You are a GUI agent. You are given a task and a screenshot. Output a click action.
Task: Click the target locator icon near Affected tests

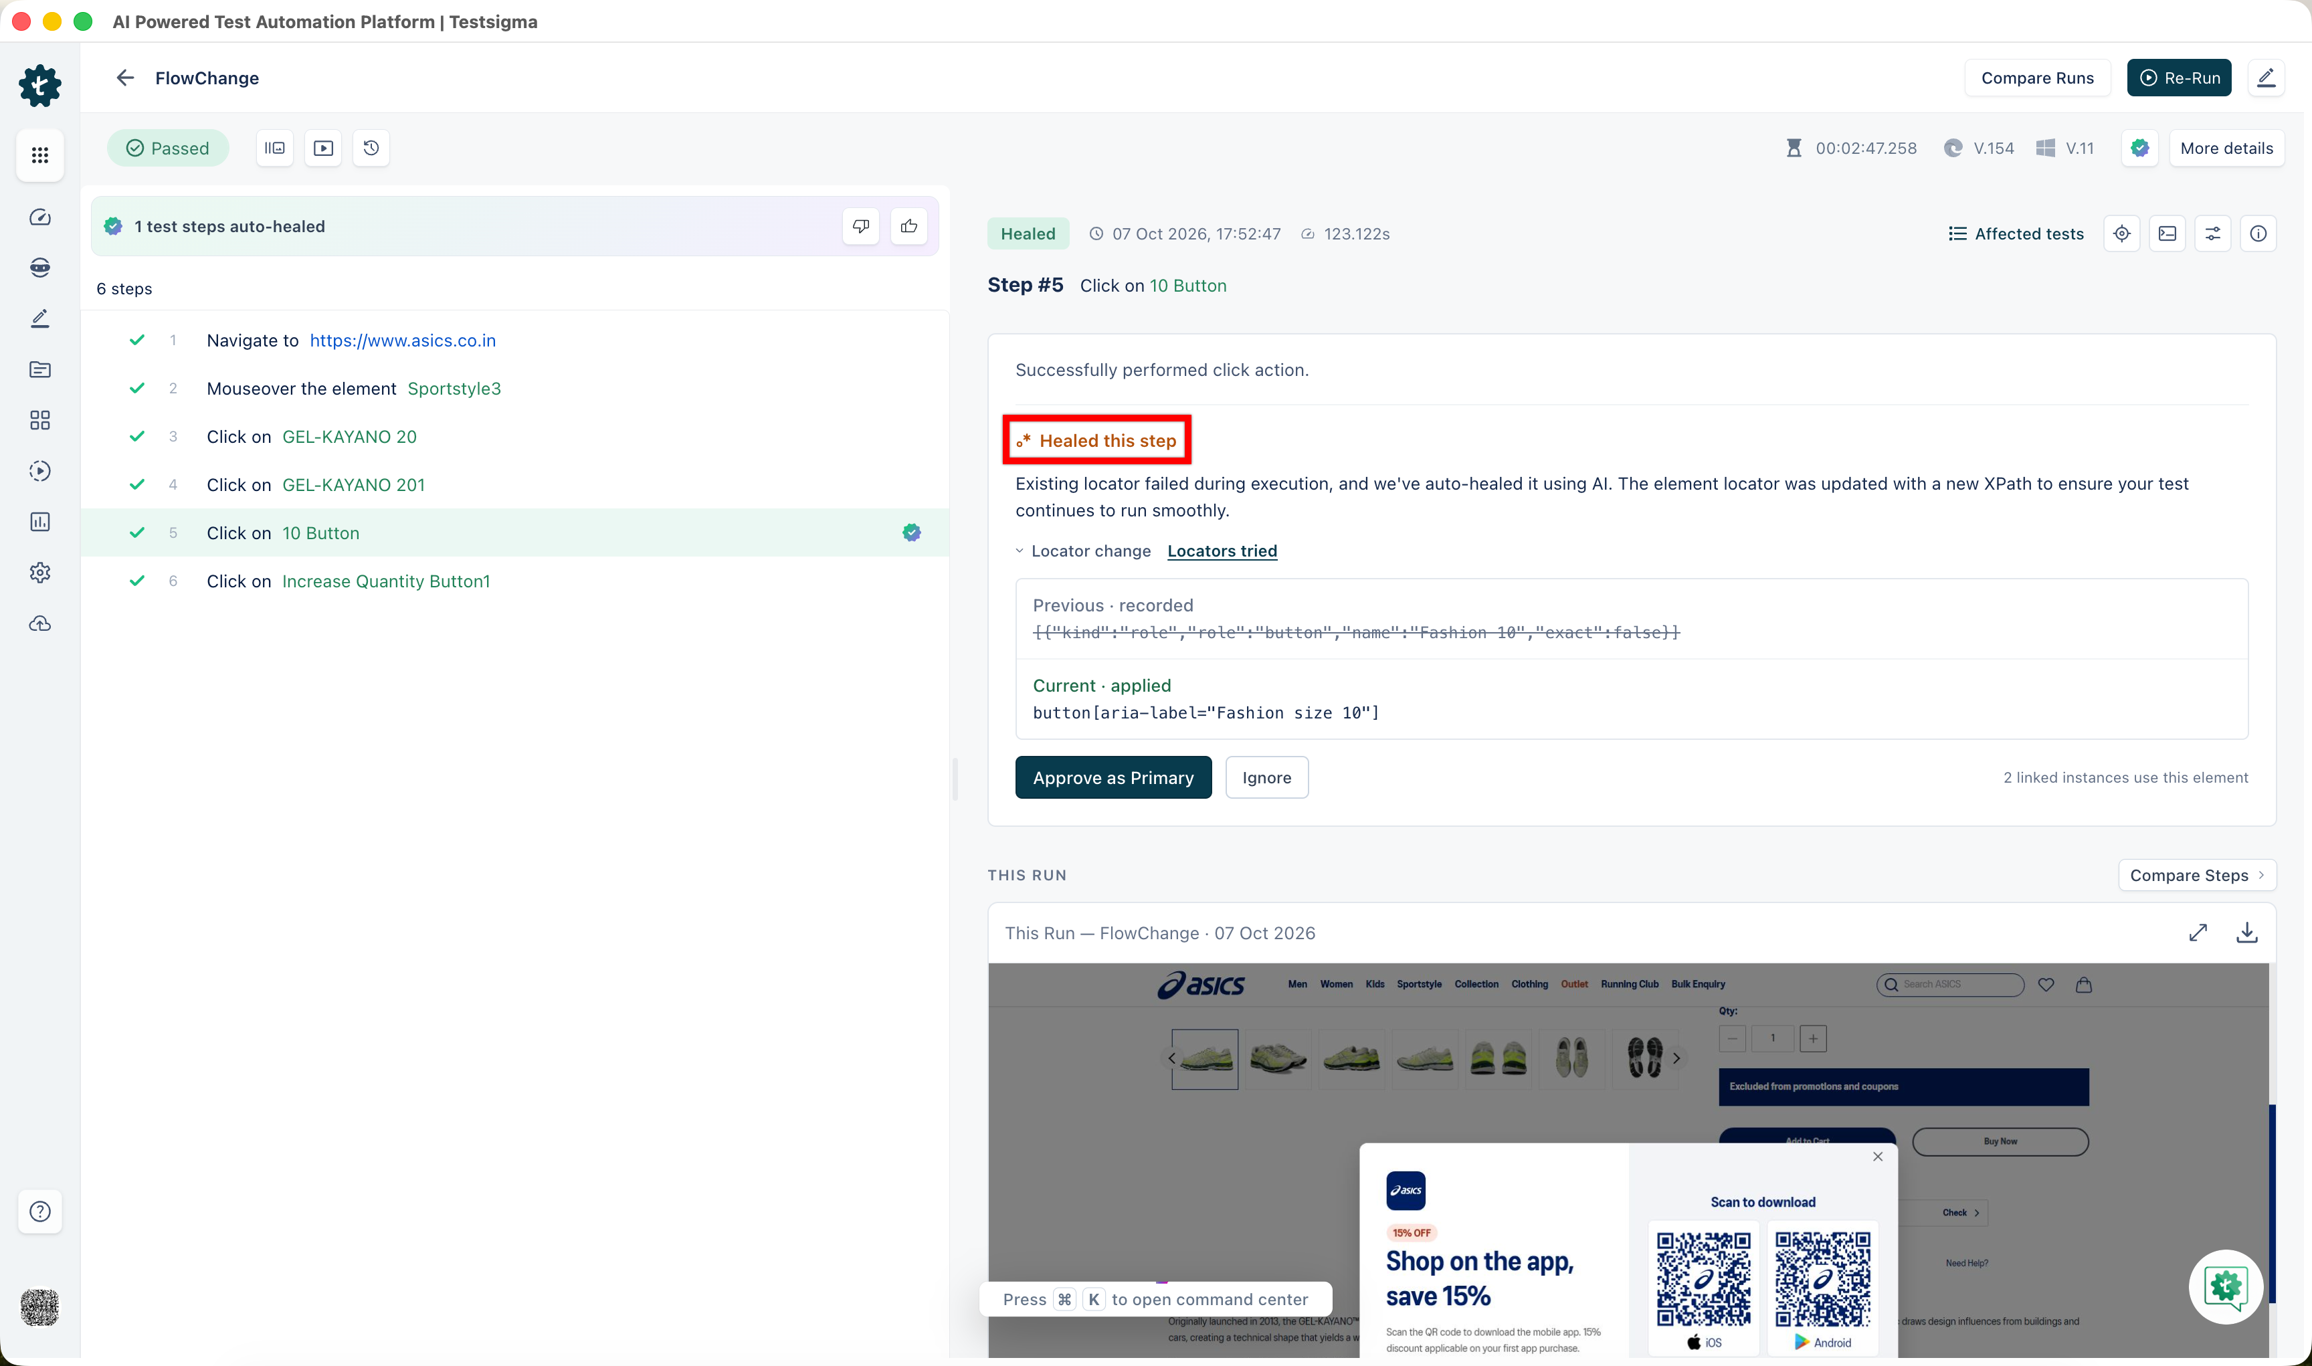click(x=2121, y=234)
